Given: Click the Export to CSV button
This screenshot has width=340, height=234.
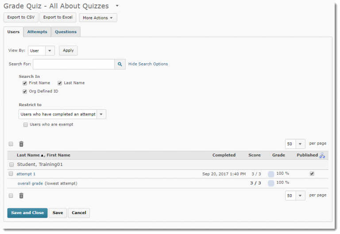Looking at the screenshot, I should (21, 17).
